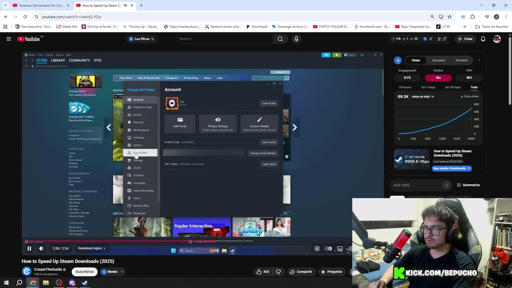This screenshot has width=512, height=288.
Task: Go back to the previous page
Action: pyautogui.click(x=6, y=17)
